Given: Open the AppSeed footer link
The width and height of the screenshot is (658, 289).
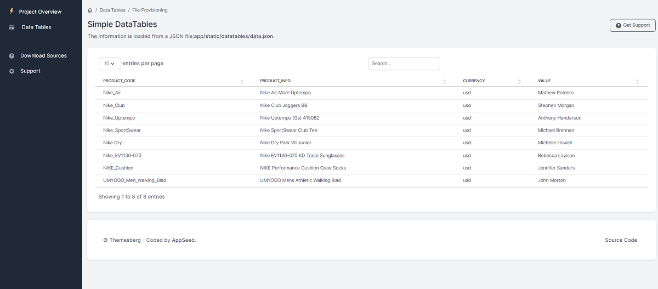Looking at the screenshot, I should tap(184, 240).
